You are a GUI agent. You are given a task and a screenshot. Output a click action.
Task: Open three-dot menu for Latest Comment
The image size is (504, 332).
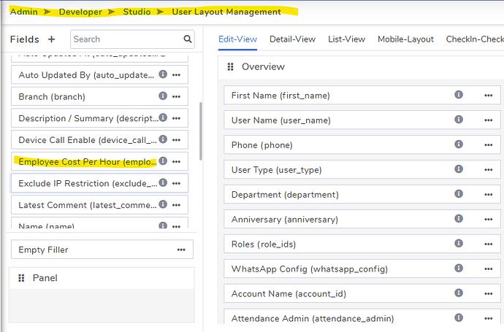(176, 205)
